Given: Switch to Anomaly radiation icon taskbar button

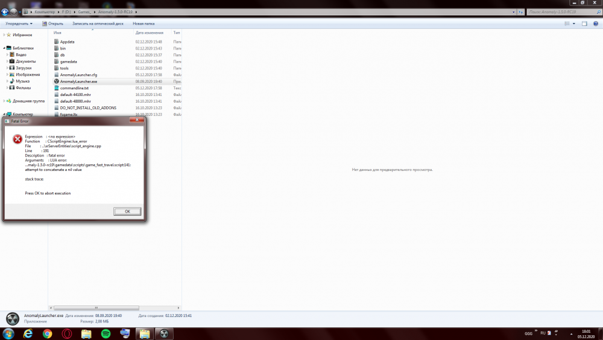Looking at the screenshot, I should coord(164,334).
